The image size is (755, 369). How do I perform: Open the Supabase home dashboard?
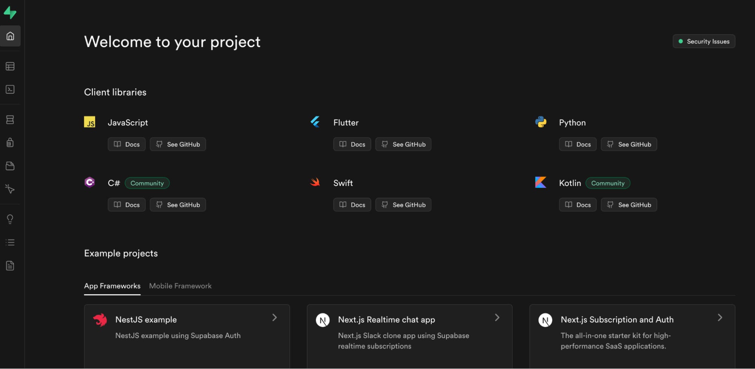click(10, 36)
